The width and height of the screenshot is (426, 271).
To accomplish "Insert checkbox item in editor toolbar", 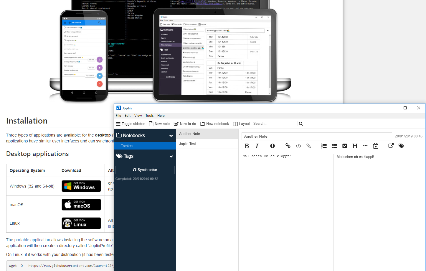I will (x=345, y=146).
